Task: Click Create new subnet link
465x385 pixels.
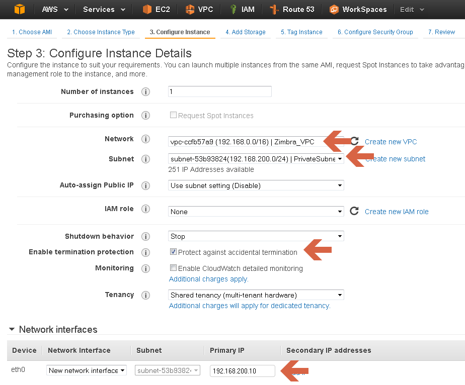Action: coord(395,159)
